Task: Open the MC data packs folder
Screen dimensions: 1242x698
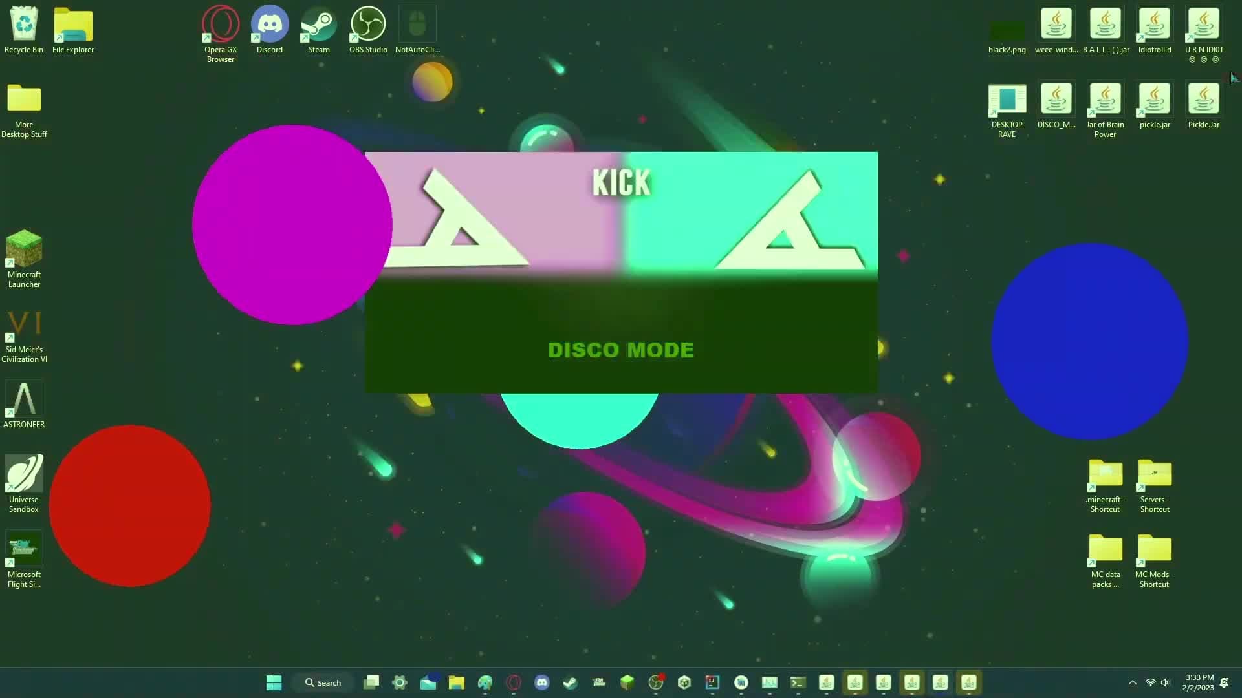Action: coord(1106,560)
